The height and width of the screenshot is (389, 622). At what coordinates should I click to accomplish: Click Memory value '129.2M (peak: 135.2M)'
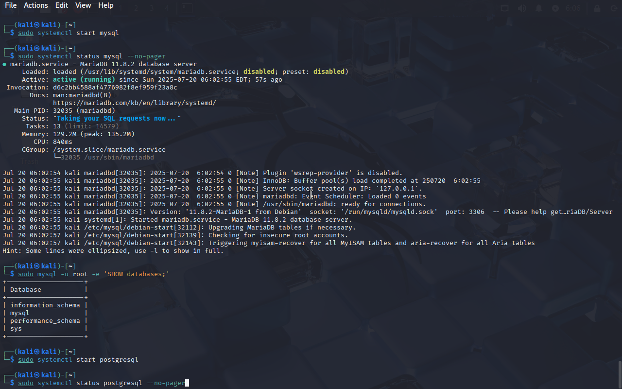pyautogui.click(x=94, y=134)
